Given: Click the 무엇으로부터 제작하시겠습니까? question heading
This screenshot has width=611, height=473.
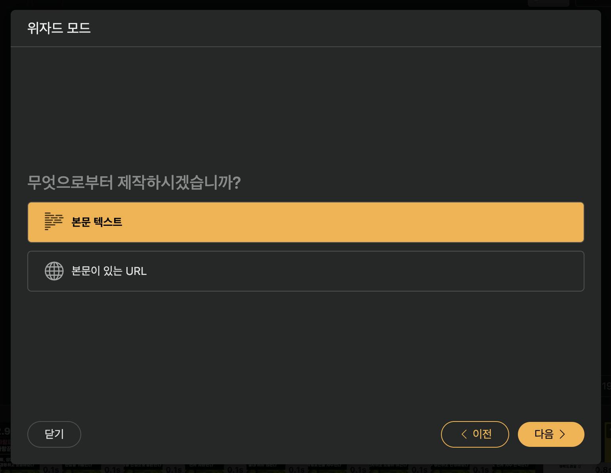Looking at the screenshot, I should [x=134, y=182].
